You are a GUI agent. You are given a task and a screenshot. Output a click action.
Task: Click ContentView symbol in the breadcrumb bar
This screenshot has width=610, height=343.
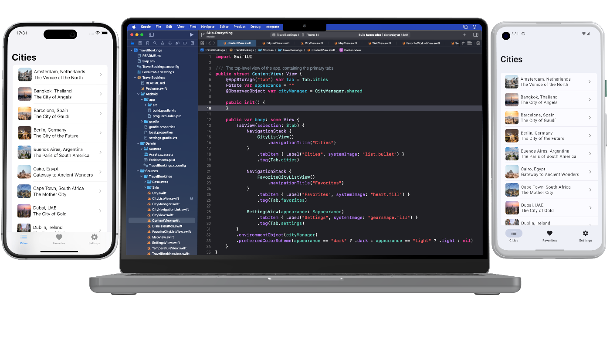click(350, 50)
